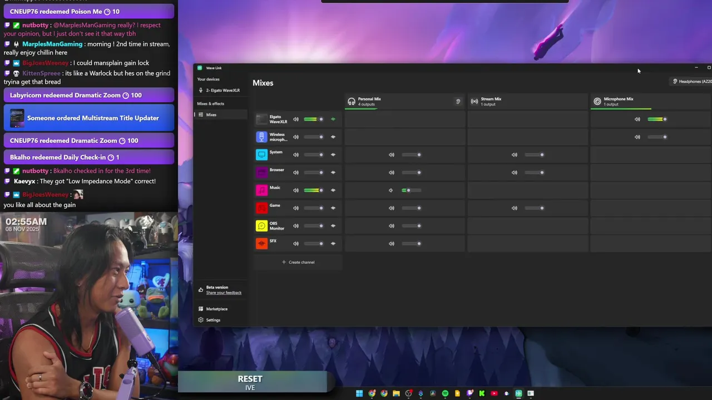
Task: Click the Personal Mix header
Action: pos(405,101)
